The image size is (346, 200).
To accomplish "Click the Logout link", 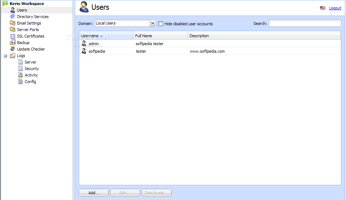I will coord(335,8).
